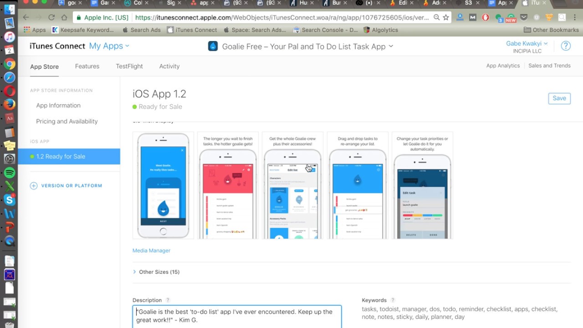Switch to the App Store tab
Screen dimensions: 583x328
(x=44, y=67)
